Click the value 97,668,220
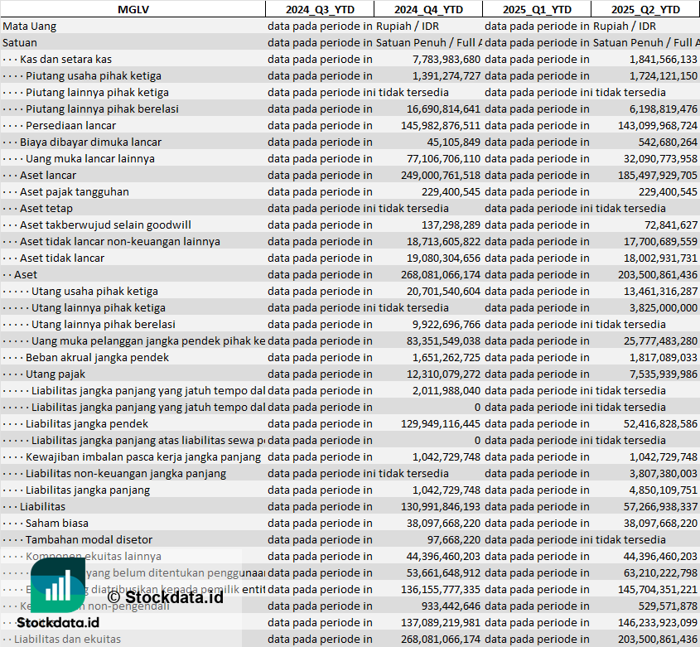 454,539
